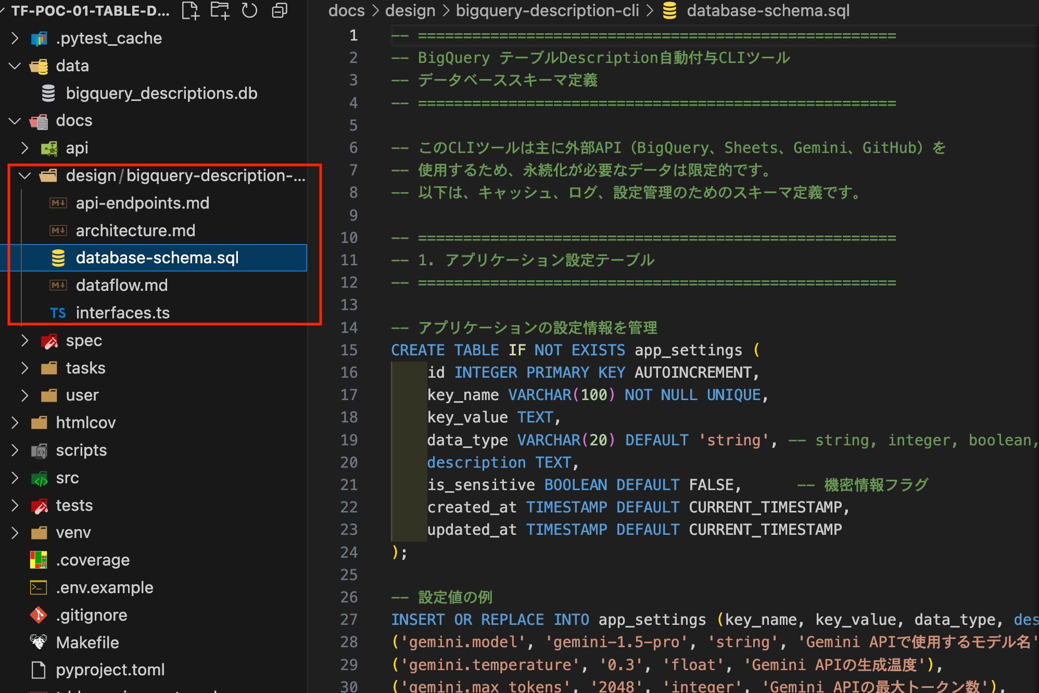This screenshot has width=1039, height=693.
Task: Open the design breadcrumb segment
Action: (410, 10)
